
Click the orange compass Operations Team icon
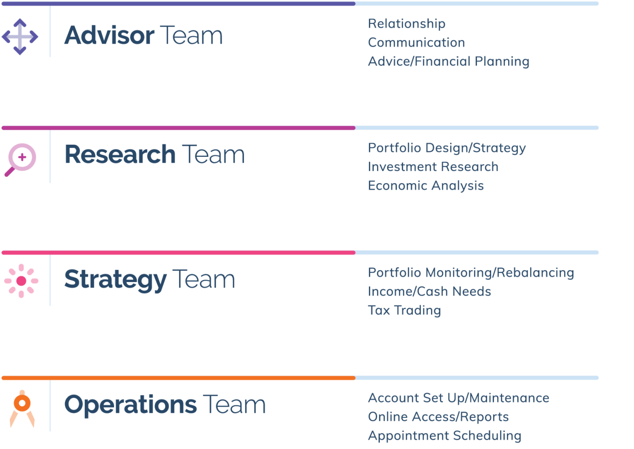tap(22, 408)
